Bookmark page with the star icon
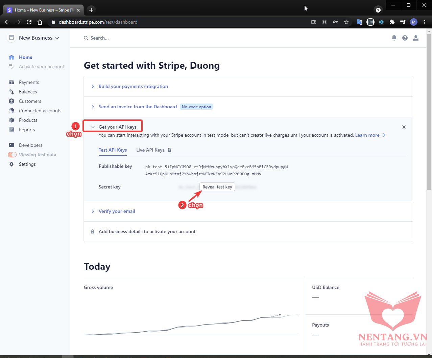The image size is (432, 358). [346, 22]
